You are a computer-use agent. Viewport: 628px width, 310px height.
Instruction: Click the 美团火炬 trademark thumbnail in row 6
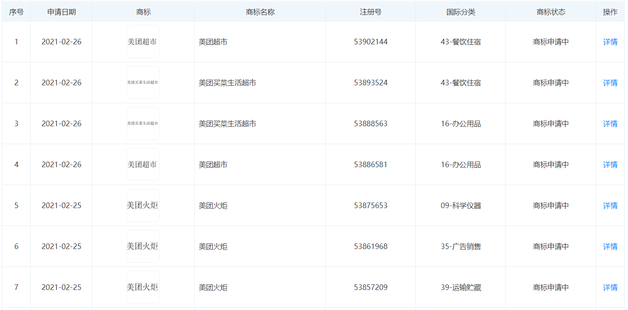pos(143,246)
